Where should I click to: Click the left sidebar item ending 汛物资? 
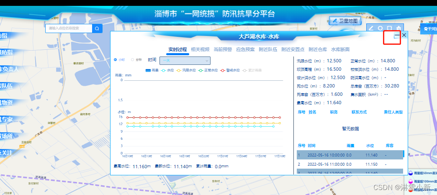pos(7,103)
